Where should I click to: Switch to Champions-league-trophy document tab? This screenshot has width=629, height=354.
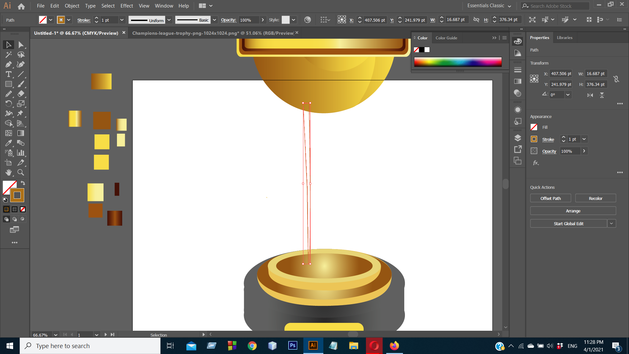point(213,33)
